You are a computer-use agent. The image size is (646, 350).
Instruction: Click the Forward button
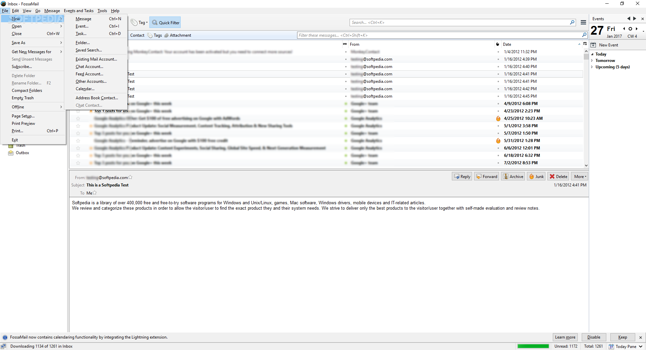(x=487, y=176)
